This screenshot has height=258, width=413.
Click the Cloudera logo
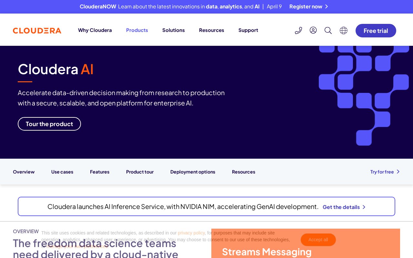pos(37,31)
